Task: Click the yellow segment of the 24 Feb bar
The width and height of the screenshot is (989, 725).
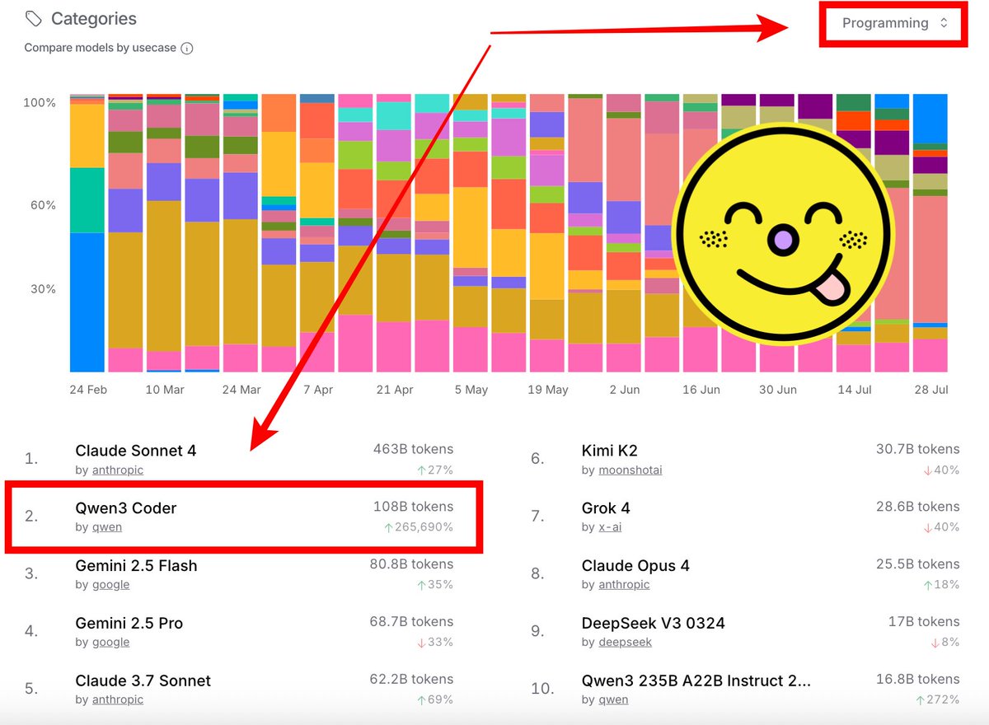Action: (x=87, y=136)
